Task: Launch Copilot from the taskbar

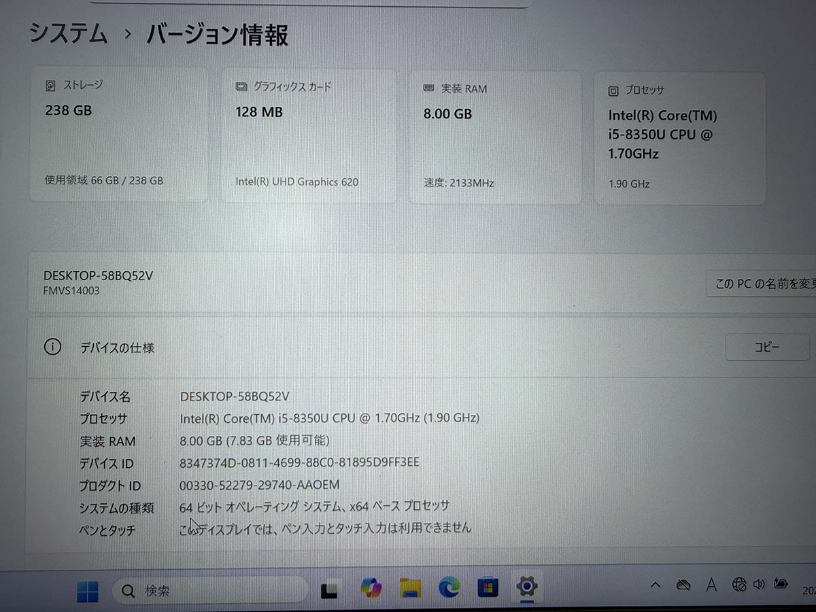Action: 371,588
